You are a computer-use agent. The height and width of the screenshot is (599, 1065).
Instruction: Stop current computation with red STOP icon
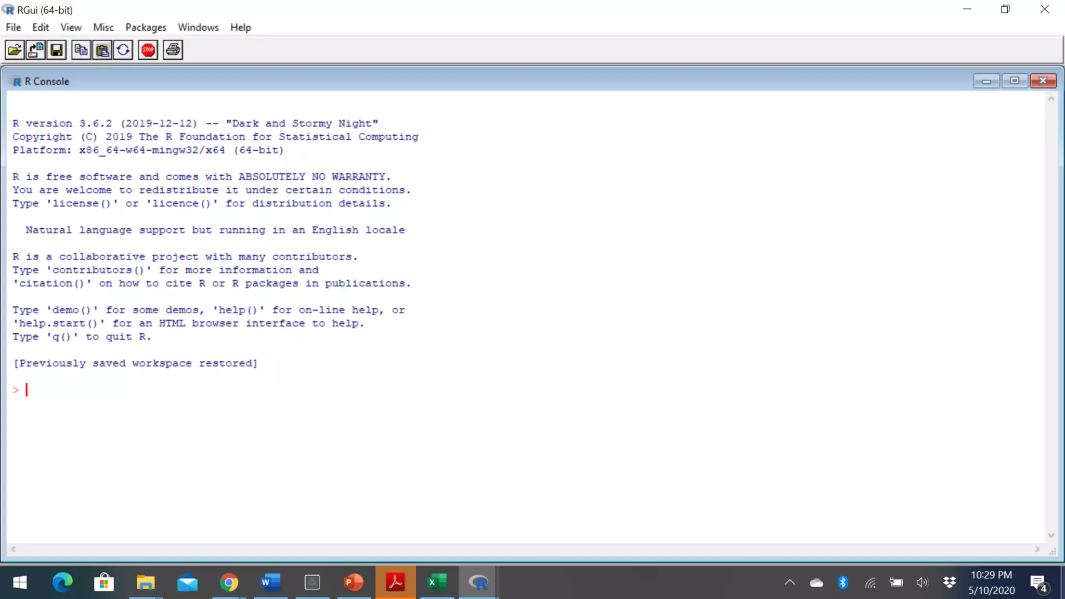point(148,50)
